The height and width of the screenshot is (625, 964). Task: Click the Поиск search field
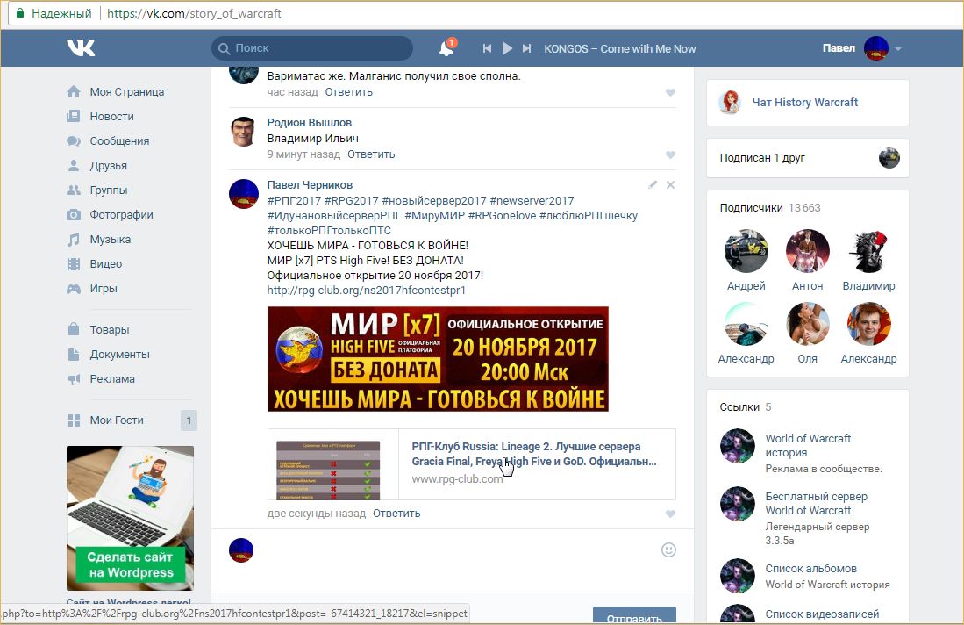click(x=312, y=48)
